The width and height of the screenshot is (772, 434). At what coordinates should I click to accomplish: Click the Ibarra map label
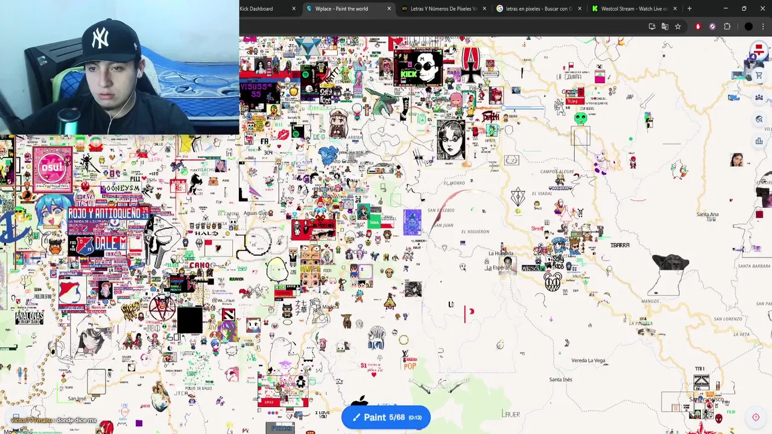click(620, 245)
